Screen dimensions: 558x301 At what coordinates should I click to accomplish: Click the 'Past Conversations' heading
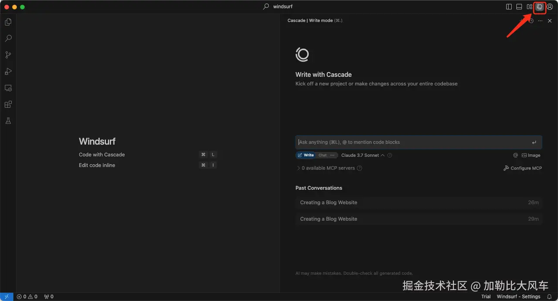click(319, 188)
